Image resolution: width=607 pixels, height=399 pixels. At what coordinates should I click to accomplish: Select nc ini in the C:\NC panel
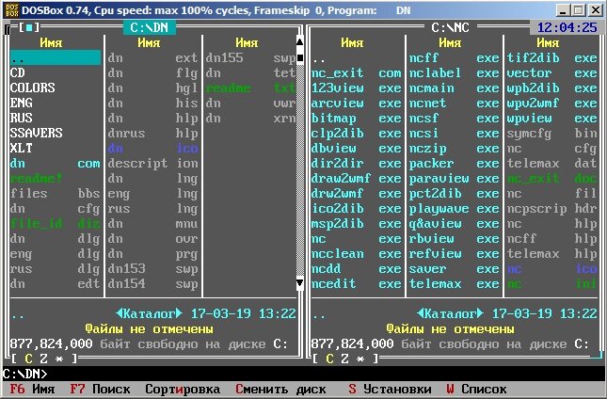point(552,284)
